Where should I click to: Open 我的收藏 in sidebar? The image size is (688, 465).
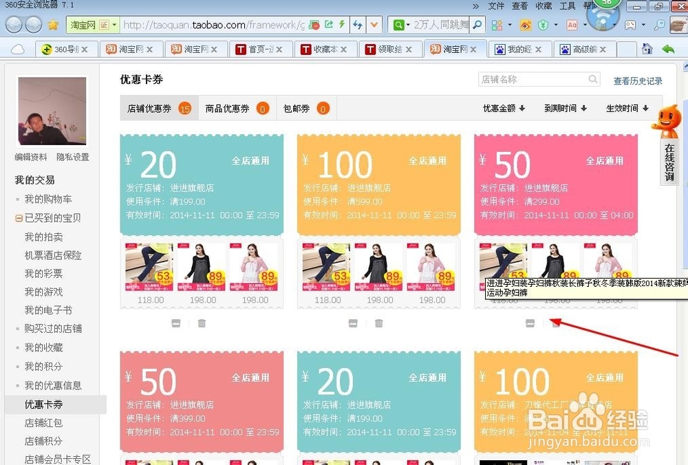[44, 347]
